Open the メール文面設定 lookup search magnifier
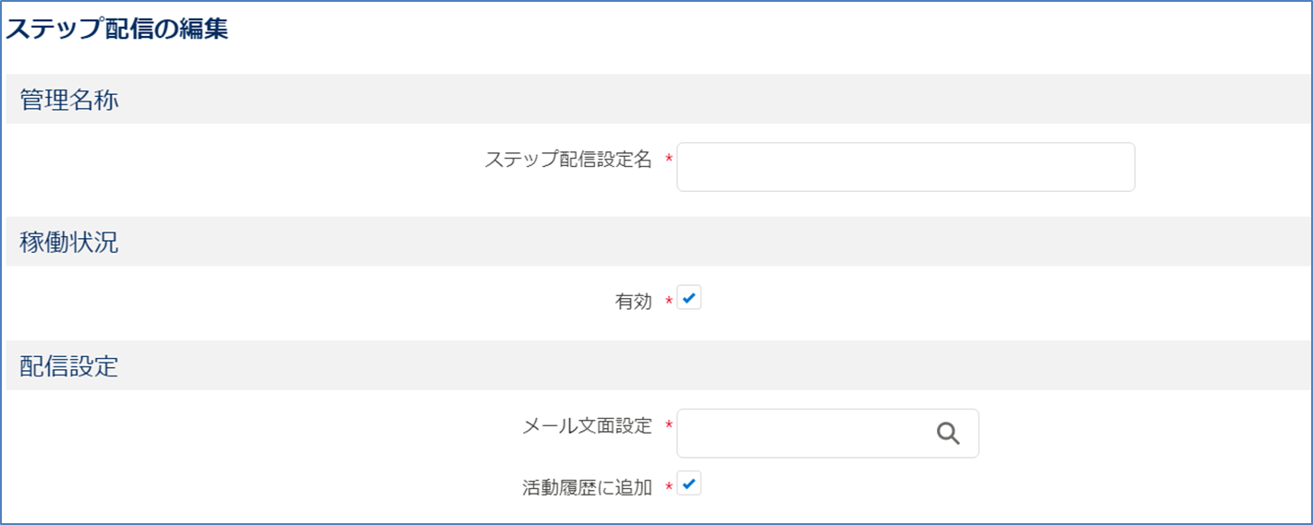This screenshot has height=525, width=1313. click(948, 434)
